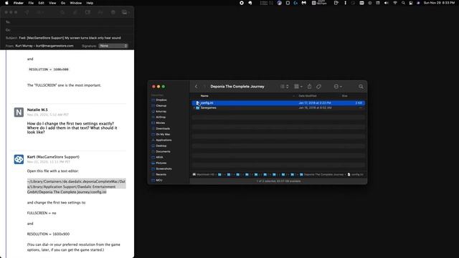Select the Savegames folder row

point(278,108)
